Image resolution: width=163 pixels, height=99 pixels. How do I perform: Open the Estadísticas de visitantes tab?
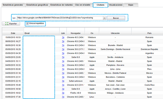[61, 5]
